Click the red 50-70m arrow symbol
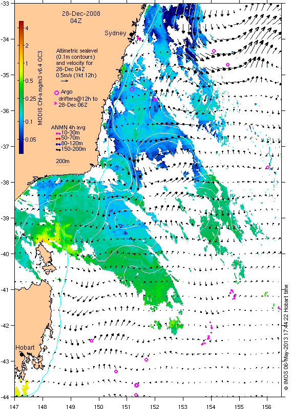This screenshot has width=292, height=409. coord(58,139)
